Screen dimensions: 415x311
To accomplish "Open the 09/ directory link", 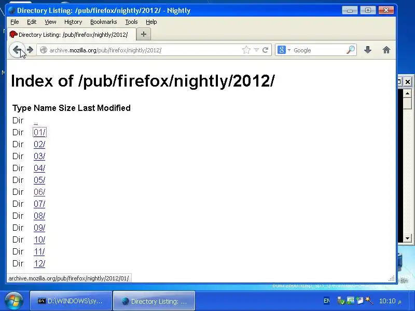I will coord(39,228).
